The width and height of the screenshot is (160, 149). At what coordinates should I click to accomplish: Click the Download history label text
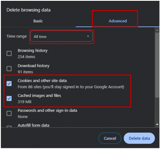[33, 66]
